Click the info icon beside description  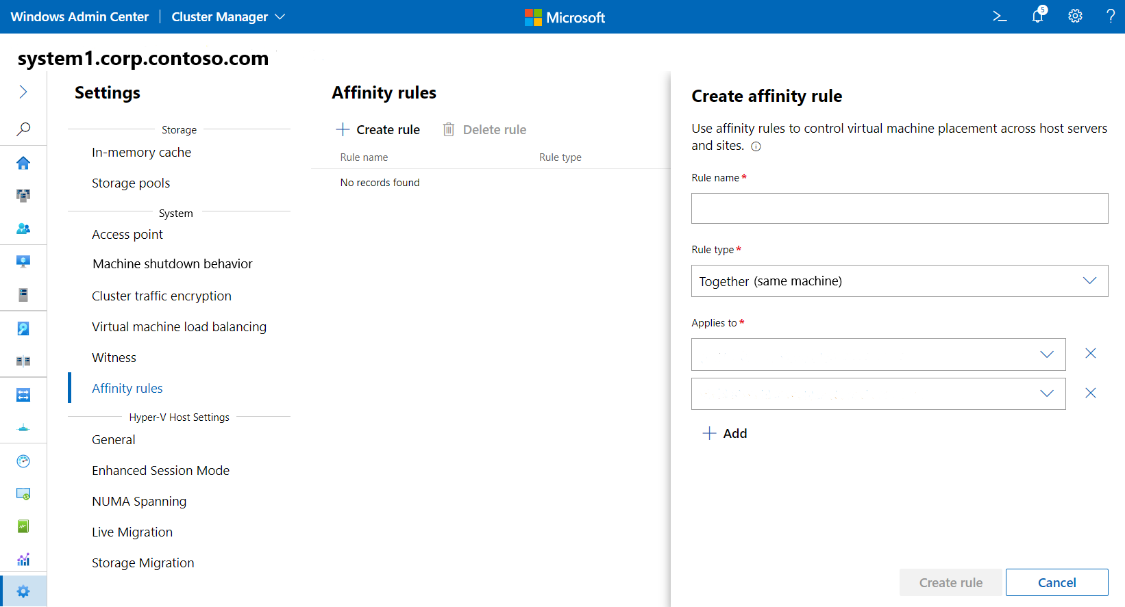pyautogui.click(x=756, y=146)
